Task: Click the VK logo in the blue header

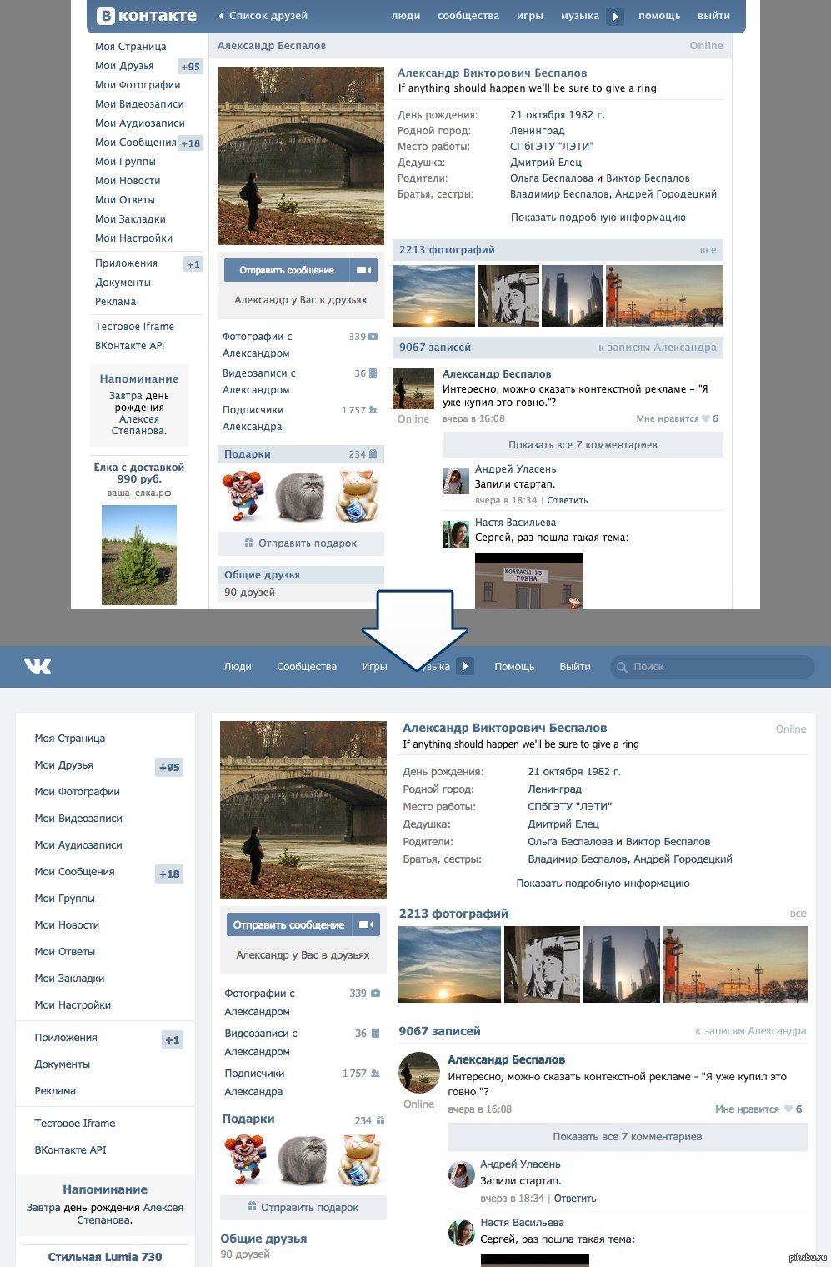Action: pos(38,666)
